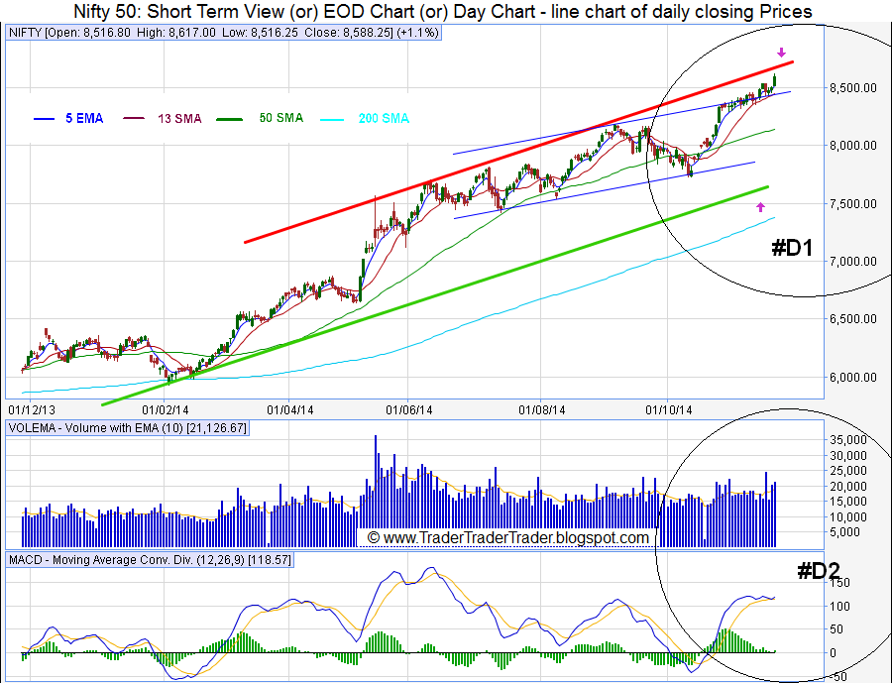
Task: Click the 50 value on MACD axis
Action: click(x=836, y=629)
